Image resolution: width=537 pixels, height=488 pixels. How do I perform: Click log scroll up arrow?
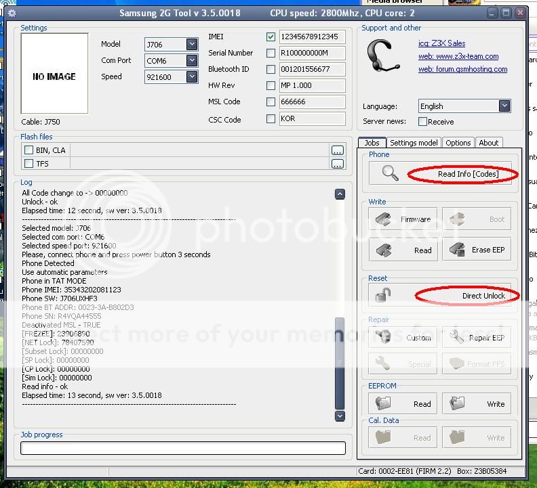[x=340, y=194]
